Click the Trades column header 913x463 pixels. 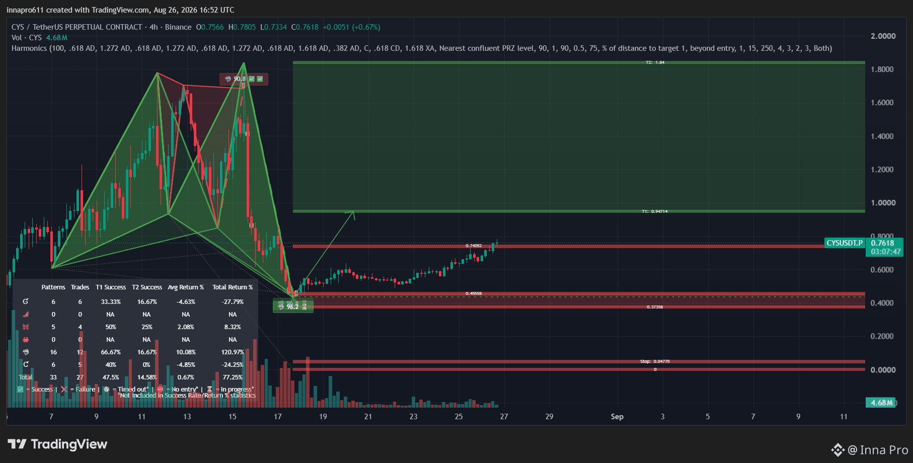[x=80, y=287]
